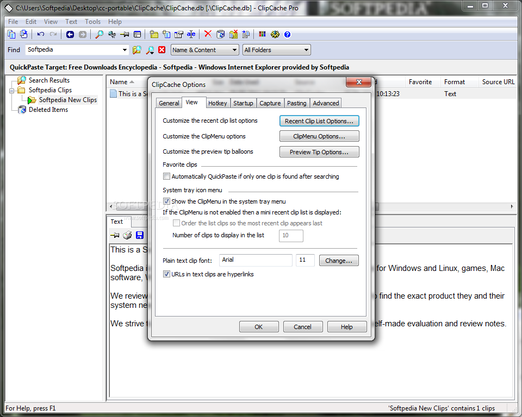Switch to the General tab
522x417 pixels.
(x=169, y=103)
